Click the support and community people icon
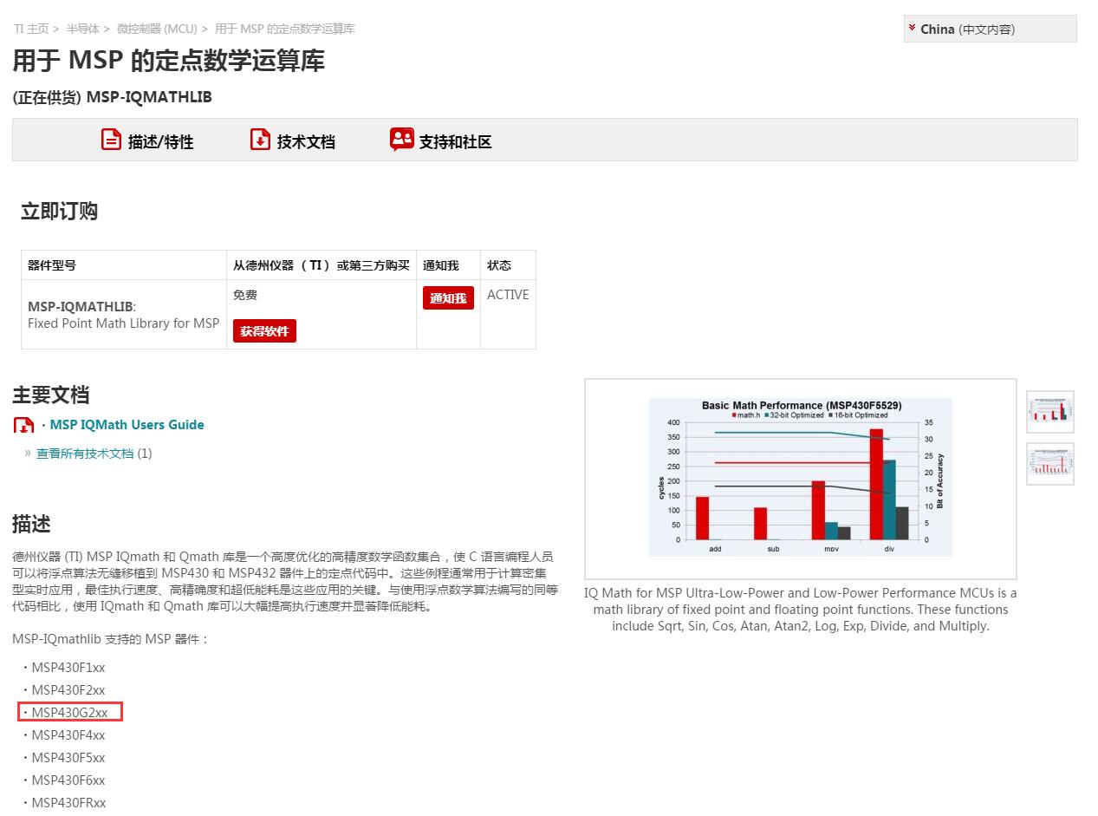Screen dimensions: 1098x816 click(401, 139)
